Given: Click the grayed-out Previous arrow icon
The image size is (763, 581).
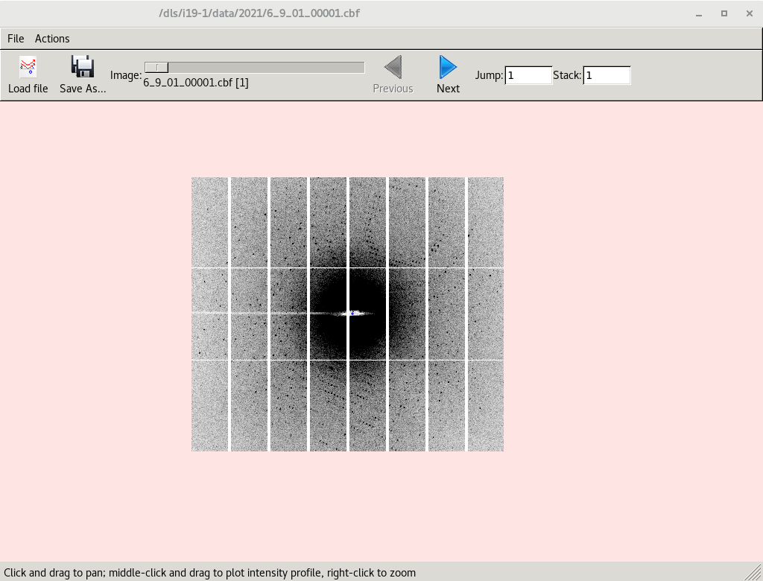Looking at the screenshot, I should point(393,67).
